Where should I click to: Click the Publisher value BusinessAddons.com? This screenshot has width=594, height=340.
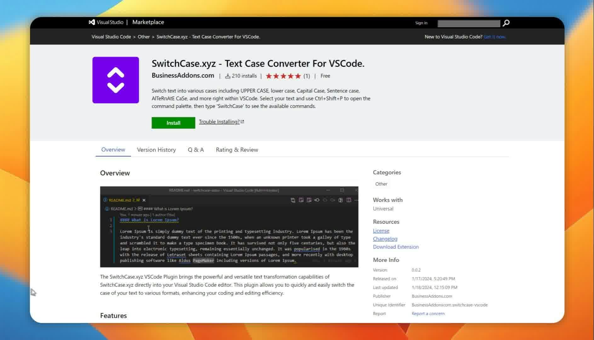point(432,296)
